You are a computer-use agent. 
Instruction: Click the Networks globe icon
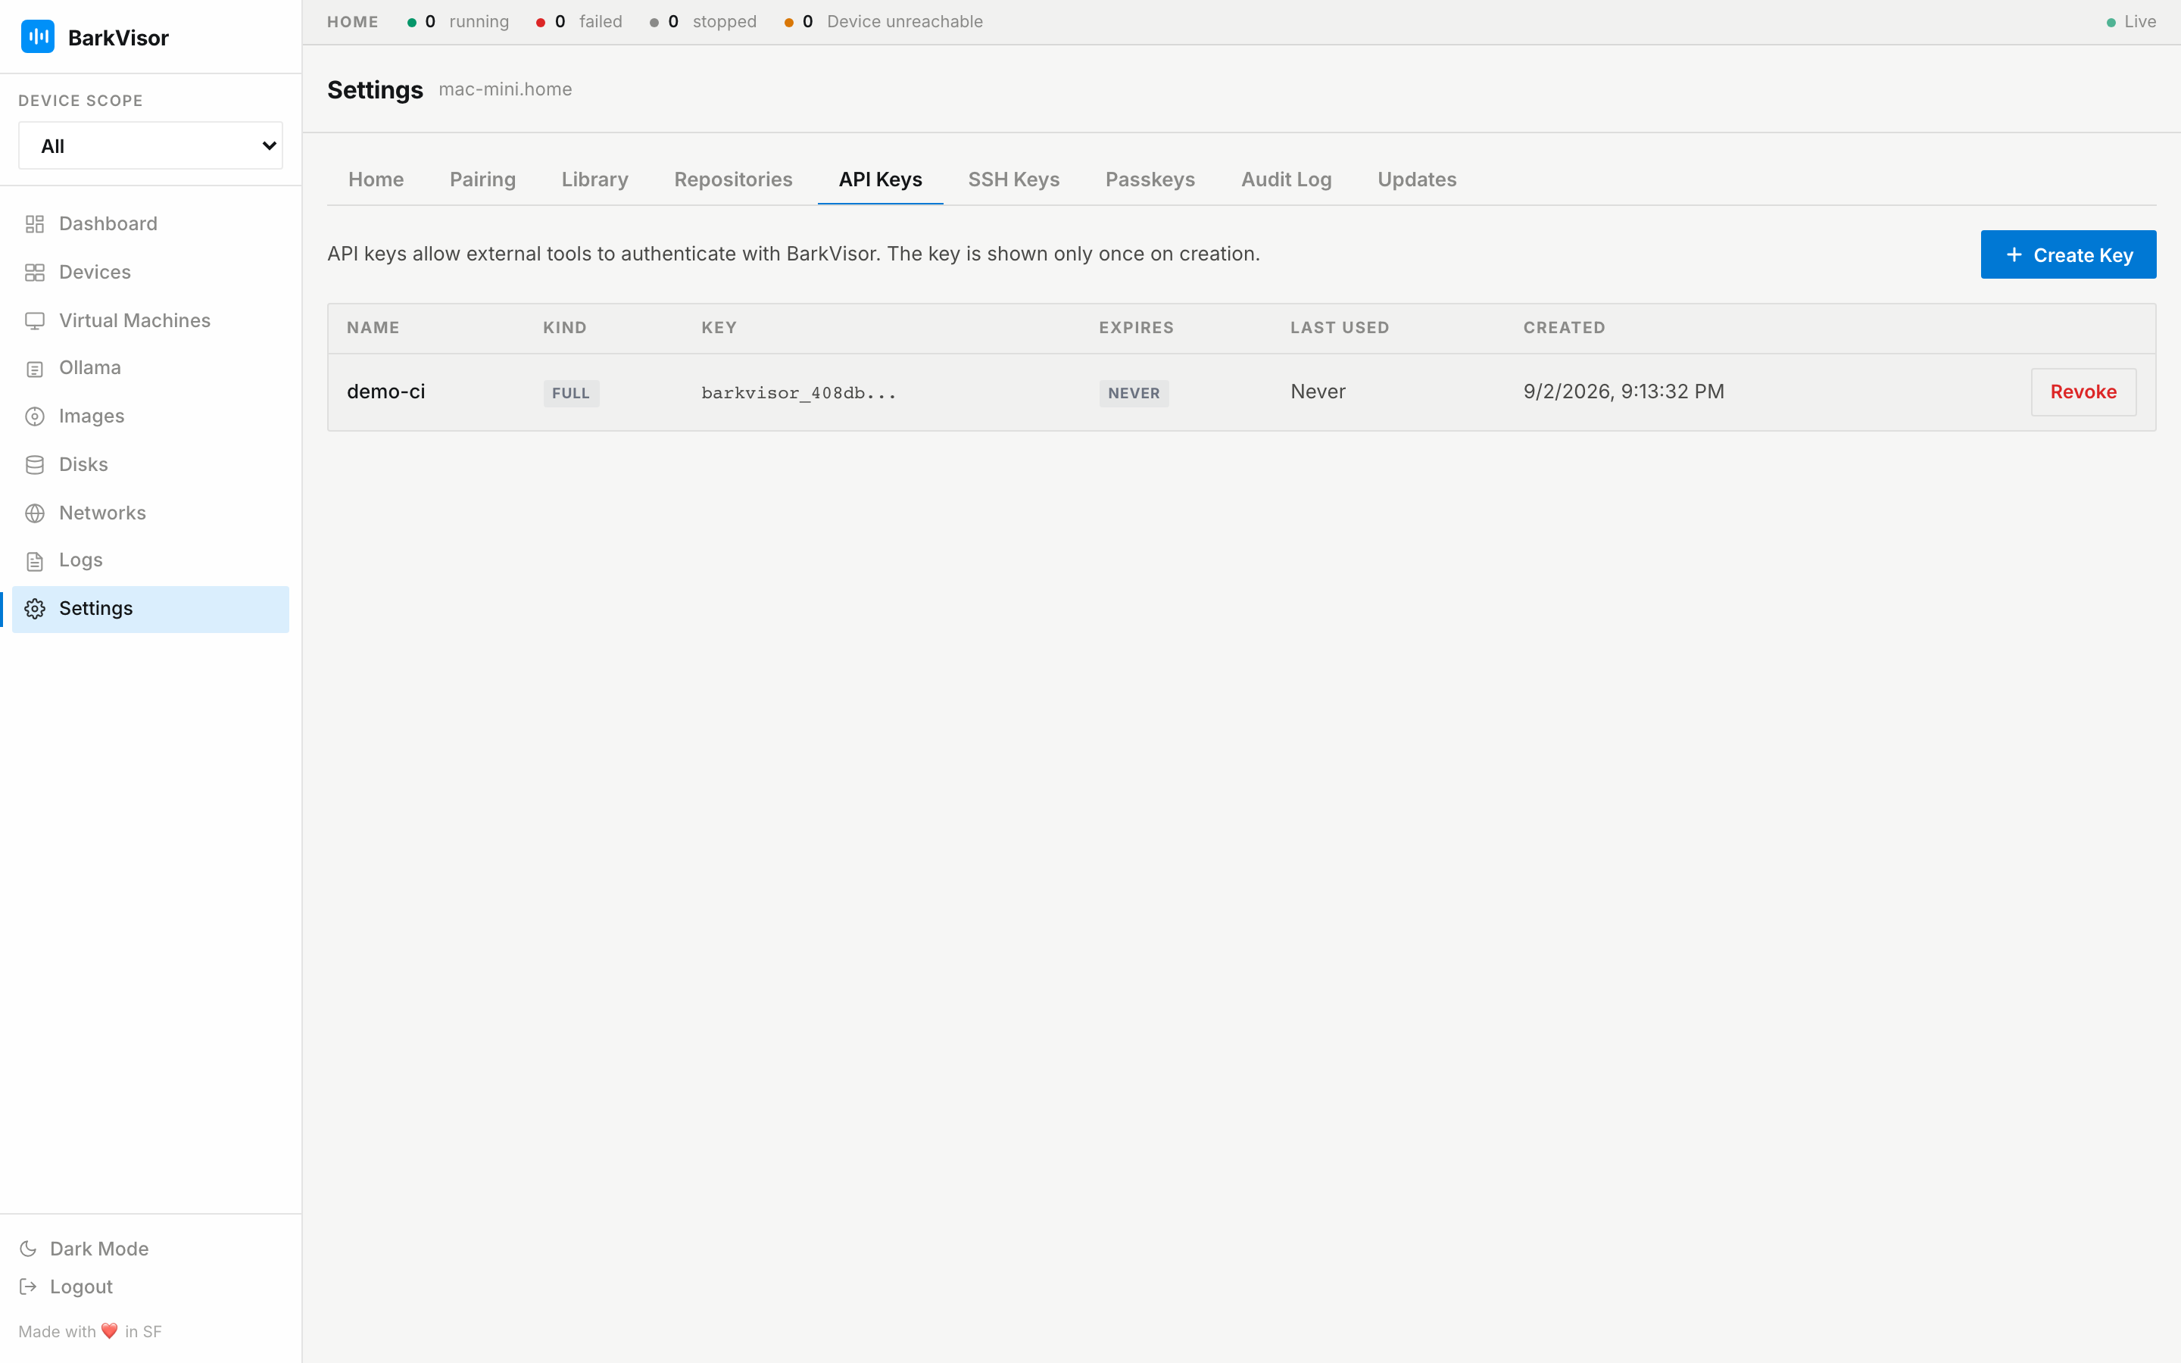[35, 513]
